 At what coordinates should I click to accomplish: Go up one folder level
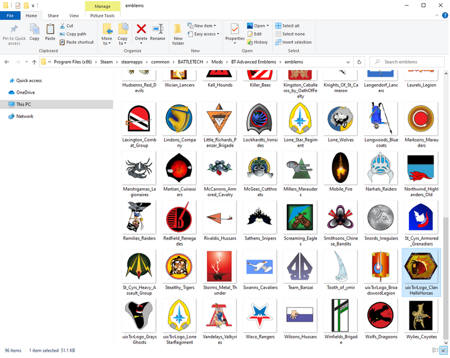pos(34,62)
